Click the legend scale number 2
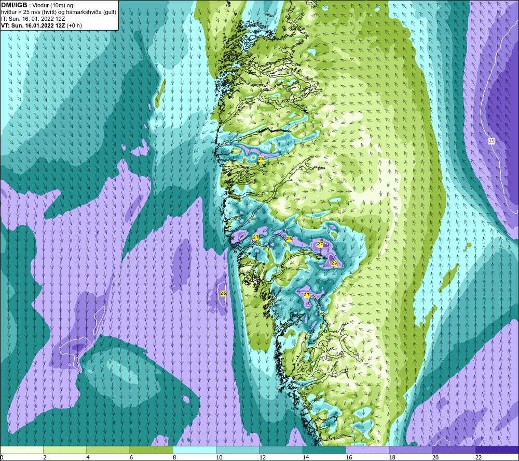This screenshot has width=519, height=461. click(x=45, y=457)
